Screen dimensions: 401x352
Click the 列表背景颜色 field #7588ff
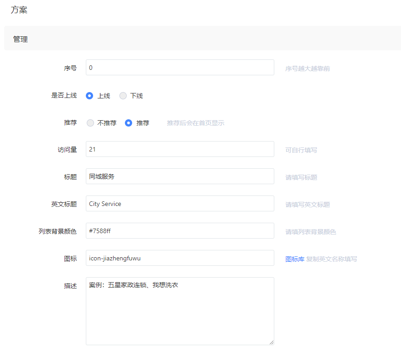pyautogui.click(x=180, y=231)
